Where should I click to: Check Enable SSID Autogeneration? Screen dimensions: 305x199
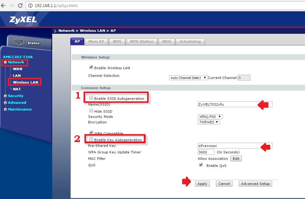[91, 98]
